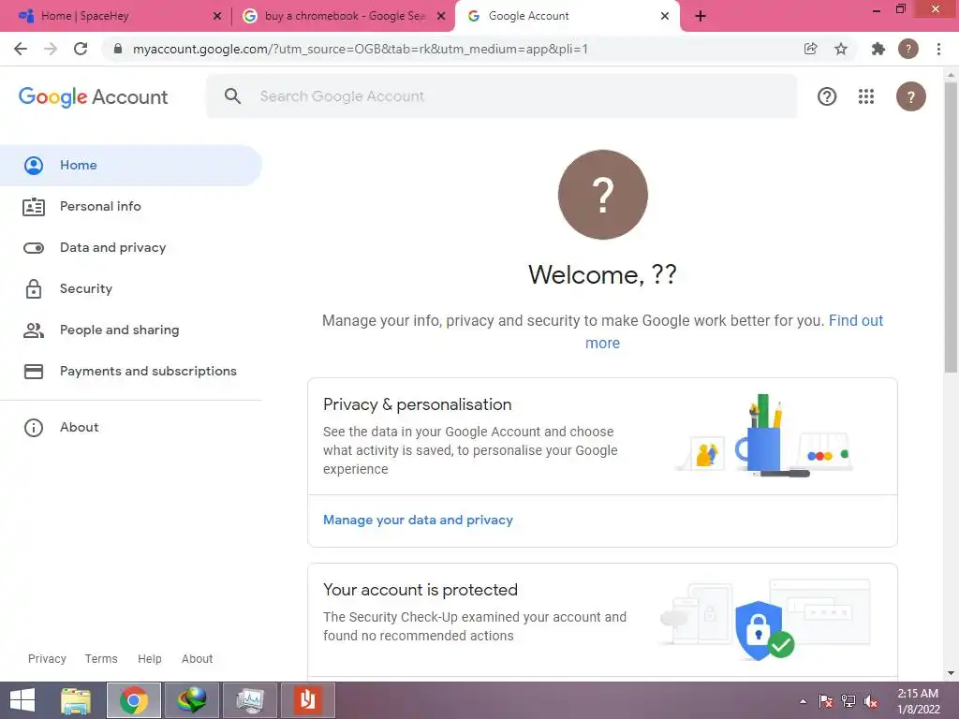Click the blue security shield illustration
This screenshot has width=959, height=719.
pos(764,630)
